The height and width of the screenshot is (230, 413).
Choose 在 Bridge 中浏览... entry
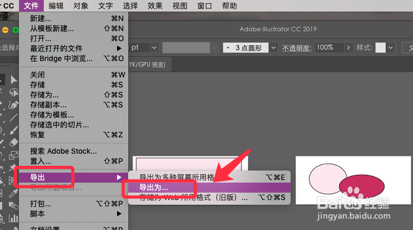point(73,58)
